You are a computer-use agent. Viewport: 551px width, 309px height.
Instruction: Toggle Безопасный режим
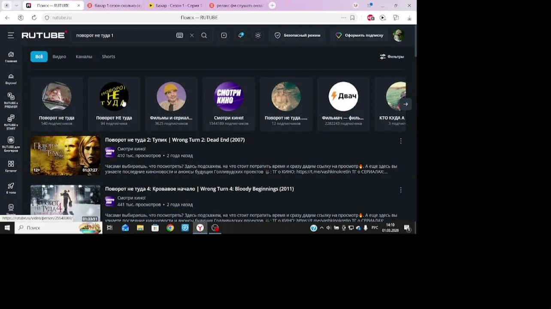pyautogui.click(x=297, y=36)
